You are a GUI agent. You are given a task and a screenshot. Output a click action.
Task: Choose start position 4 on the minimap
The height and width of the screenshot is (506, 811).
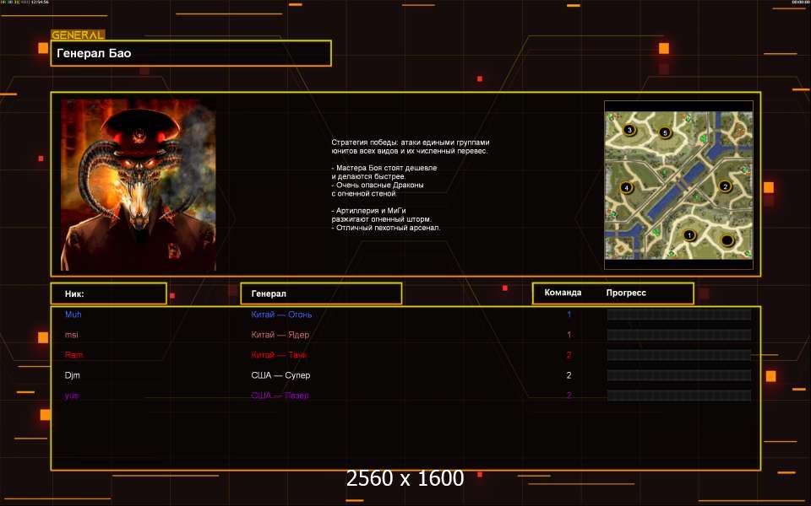coord(626,187)
